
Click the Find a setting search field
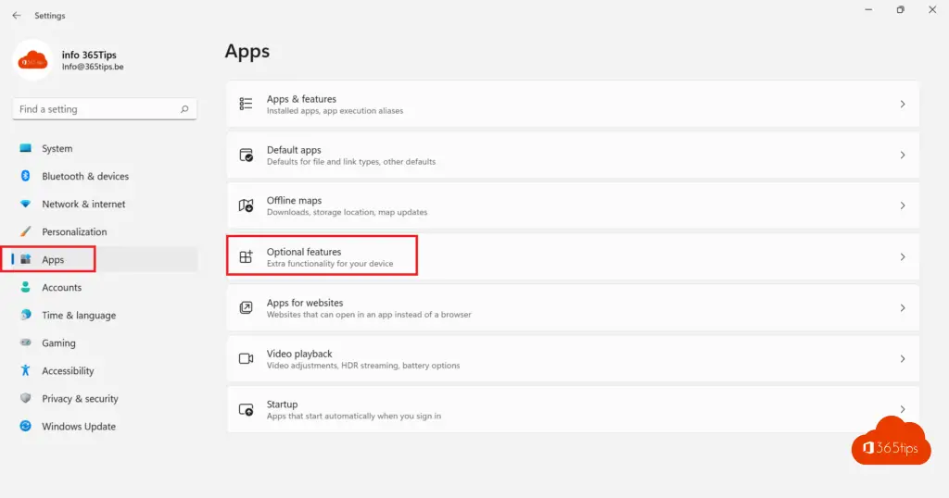93,109
